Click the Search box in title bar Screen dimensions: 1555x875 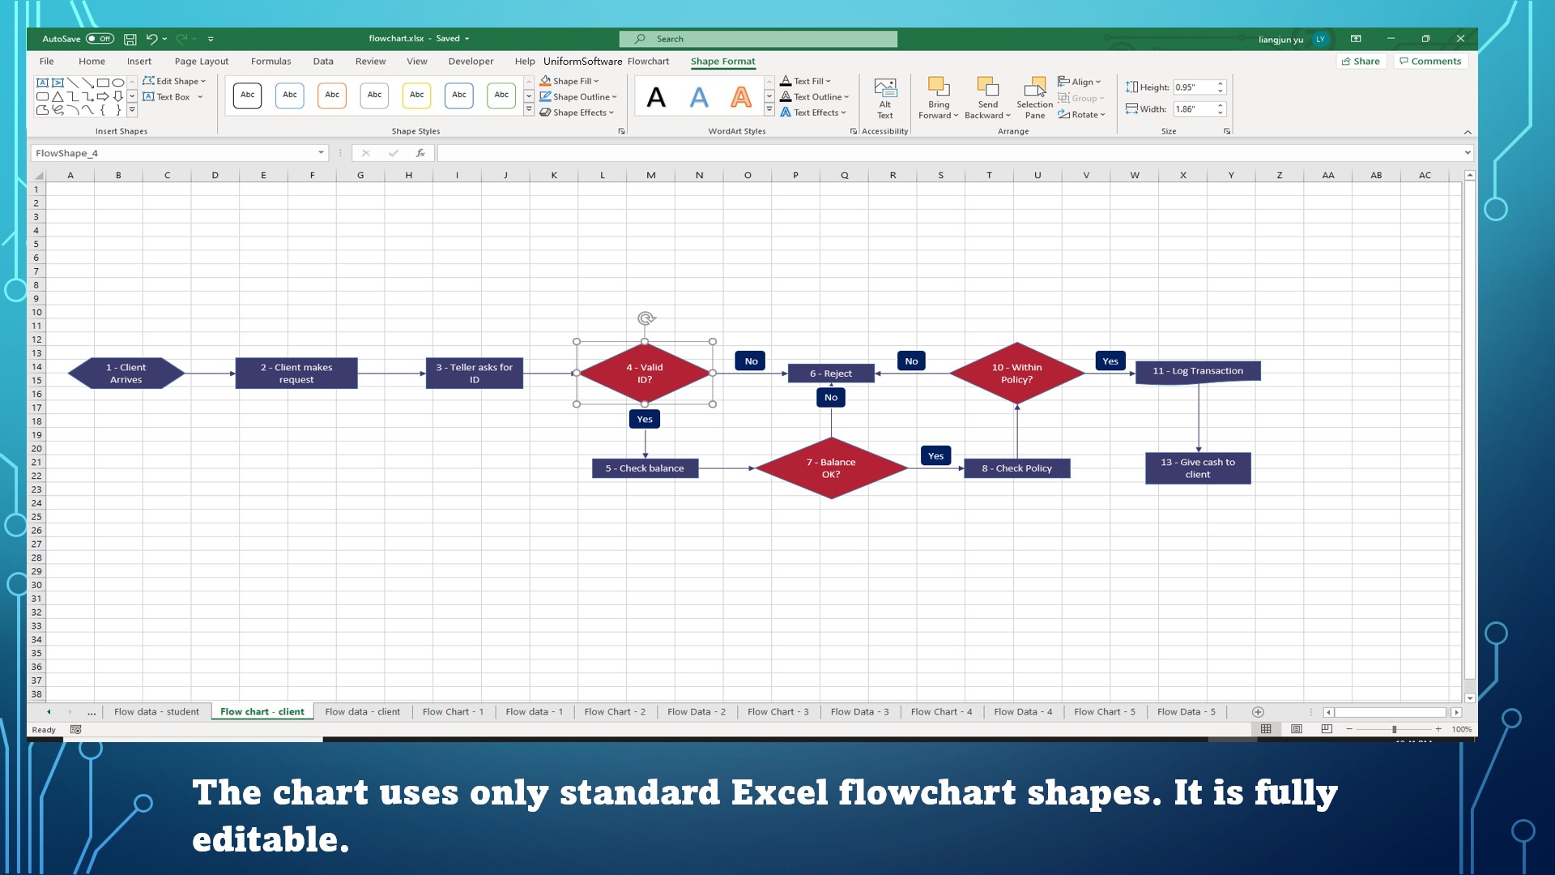pos(758,39)
